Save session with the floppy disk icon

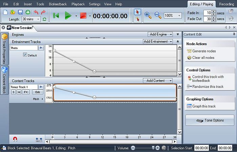(x=20, y=12)
